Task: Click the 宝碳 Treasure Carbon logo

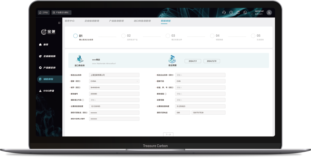Action: (48, 32)
